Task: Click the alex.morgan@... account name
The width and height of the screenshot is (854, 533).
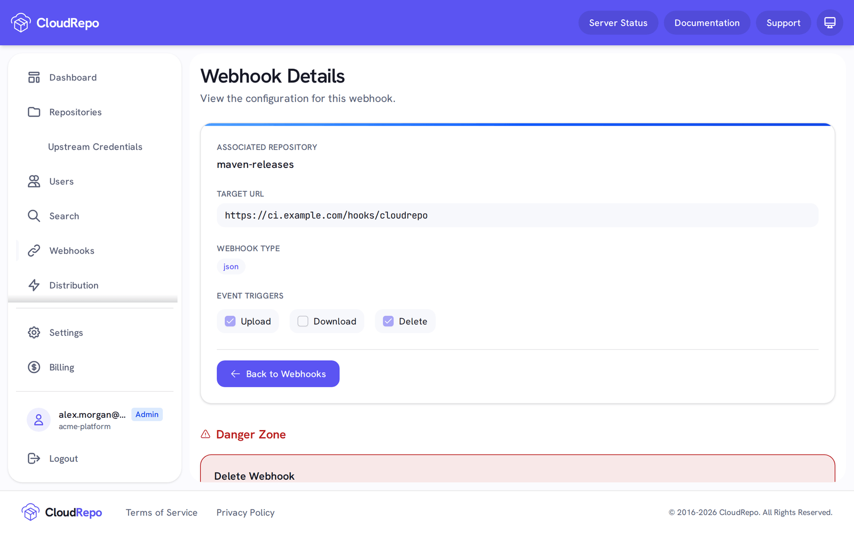Action: click(x=92, y=415)
